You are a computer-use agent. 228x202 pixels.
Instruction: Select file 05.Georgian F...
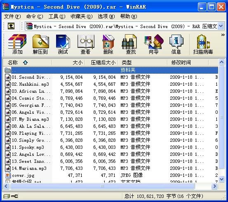coord(31,105)
